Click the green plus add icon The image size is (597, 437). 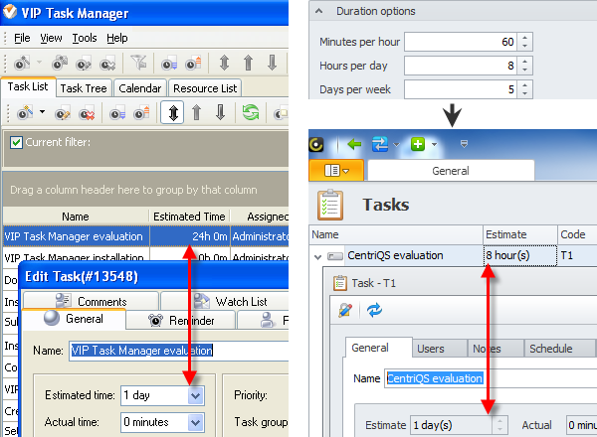tap(418, 144)
